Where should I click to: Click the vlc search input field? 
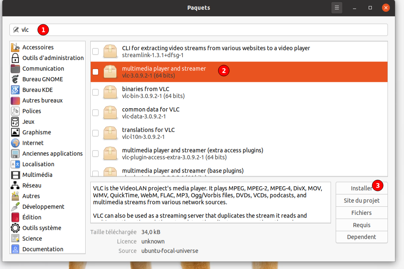point(198,30)
